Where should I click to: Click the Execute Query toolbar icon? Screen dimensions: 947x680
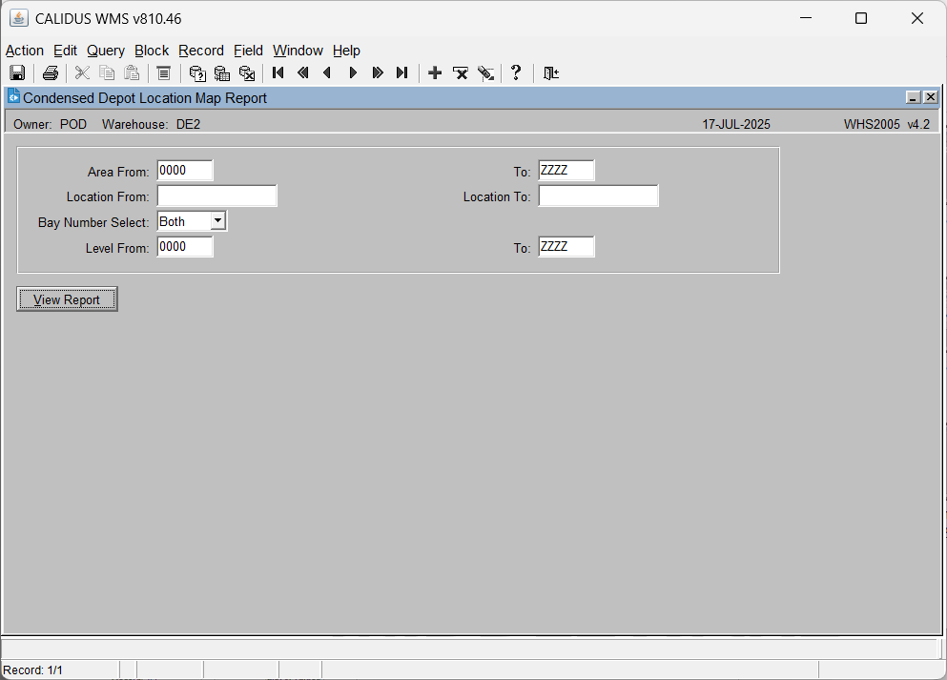pos(221,73)
